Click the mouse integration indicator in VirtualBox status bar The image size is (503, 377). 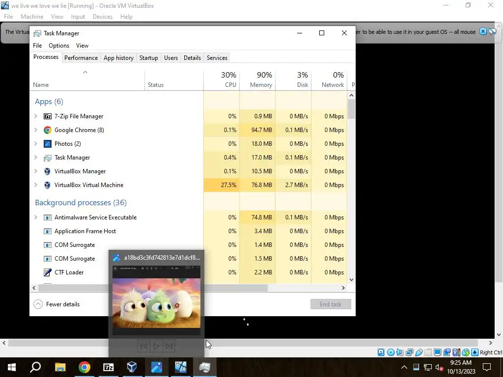click(466, 352)
